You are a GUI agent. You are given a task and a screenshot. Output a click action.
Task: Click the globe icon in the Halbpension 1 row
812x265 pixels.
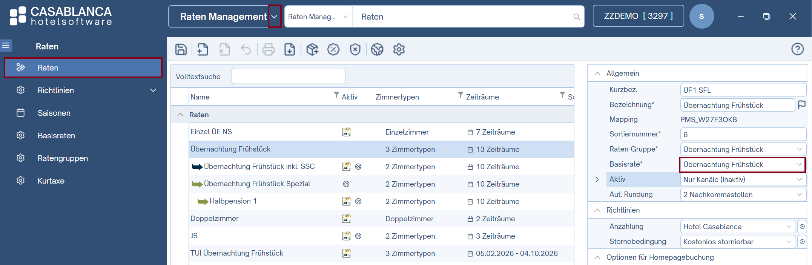(x=358, y=201)
